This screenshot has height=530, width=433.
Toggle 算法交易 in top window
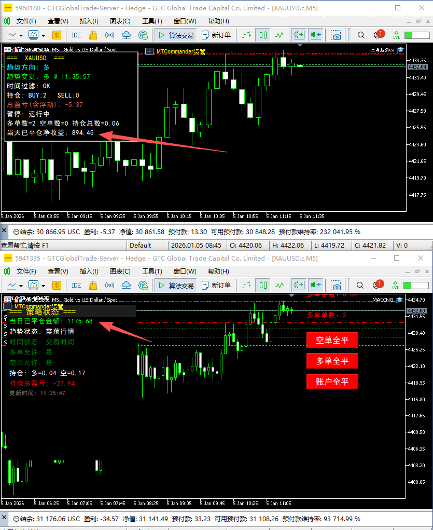click(x=176, y=35)
